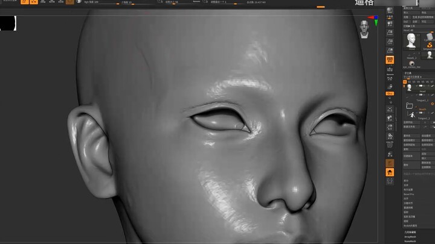
Task: Click the 布尔运算 button
Action: (408, 189)
